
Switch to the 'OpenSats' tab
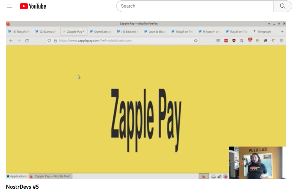100,31
